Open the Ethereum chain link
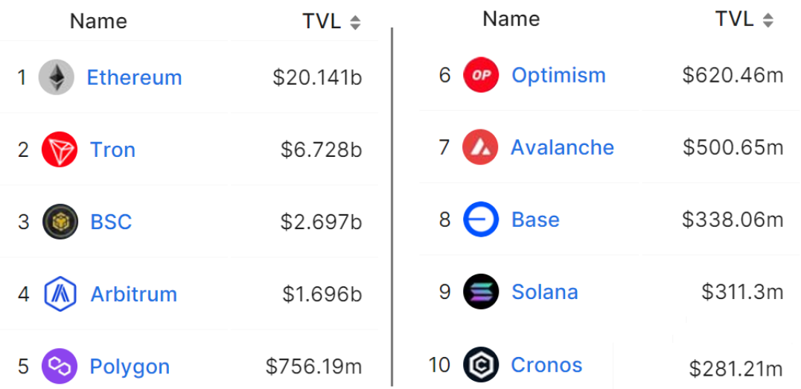This screenshot has width=801, height=389. point(134,77)
